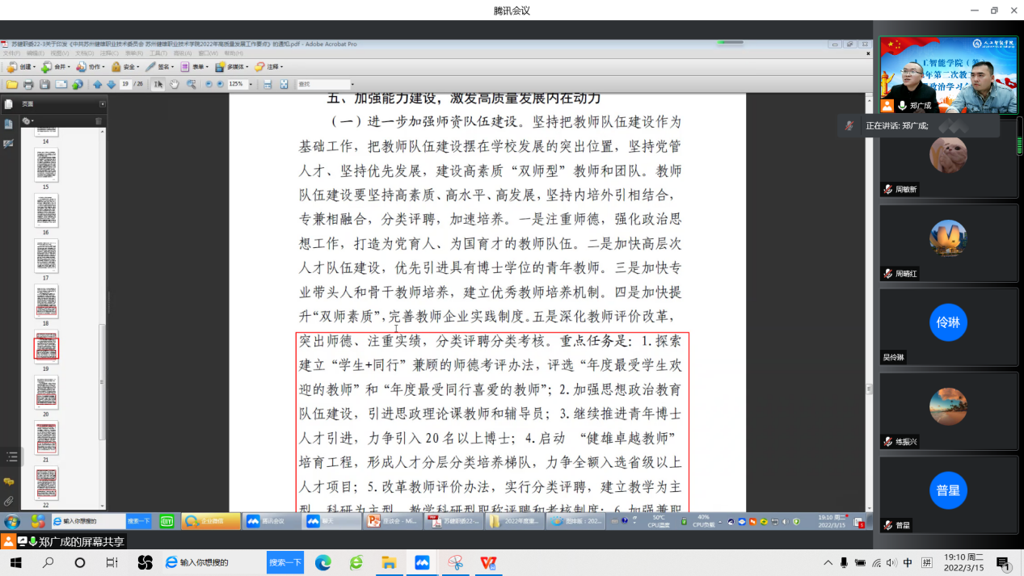This screenshot has width=1024, height=576.
Task: Click the save disk icon in Acrobat
Action: coord(45,84)
